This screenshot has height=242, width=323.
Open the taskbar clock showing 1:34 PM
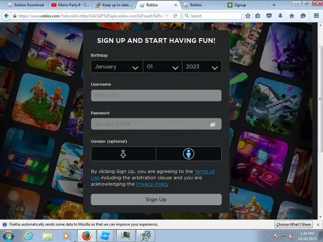[307, 236]
